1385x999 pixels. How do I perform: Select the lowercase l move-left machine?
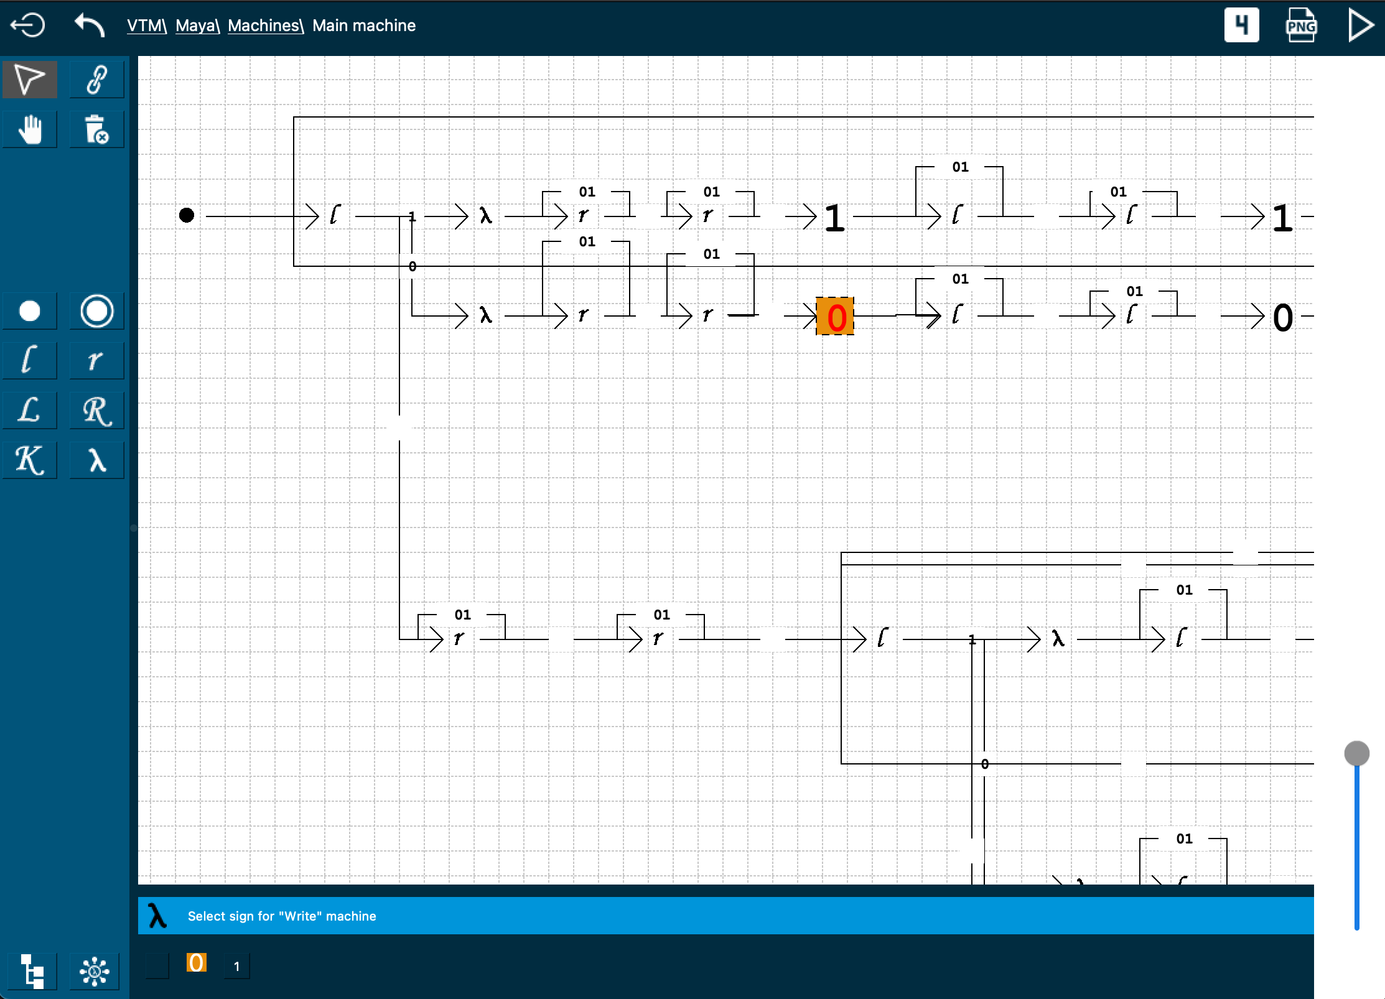30,361
